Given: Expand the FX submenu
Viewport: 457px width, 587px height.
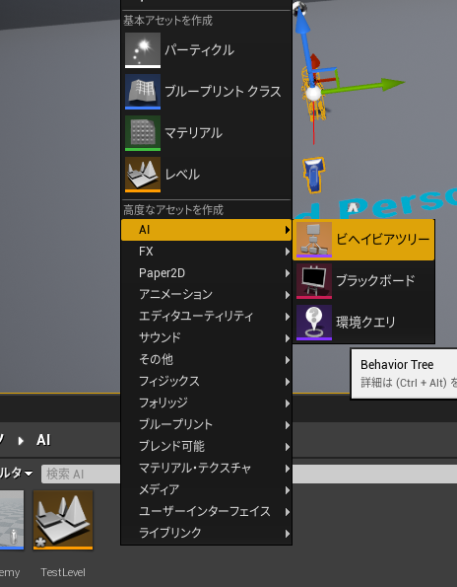Looking at the screenshot, I should point(206,252).
